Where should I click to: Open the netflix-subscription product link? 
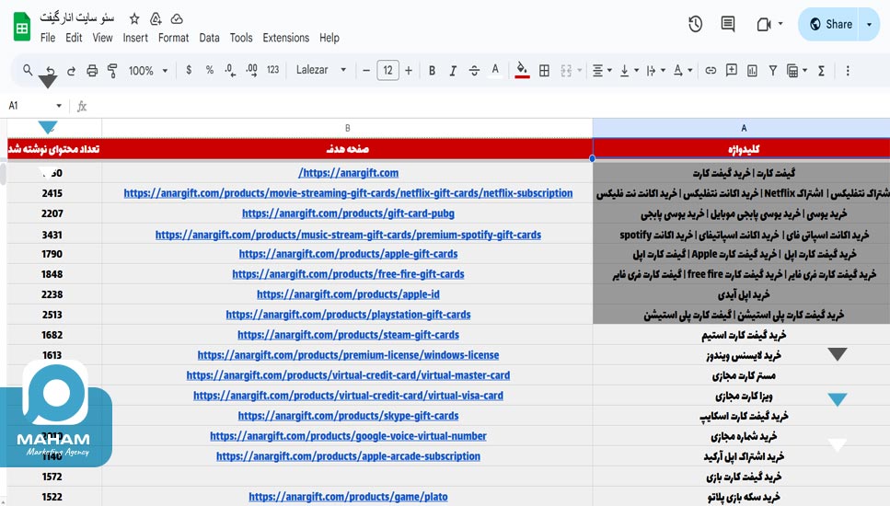pos(348,193)
